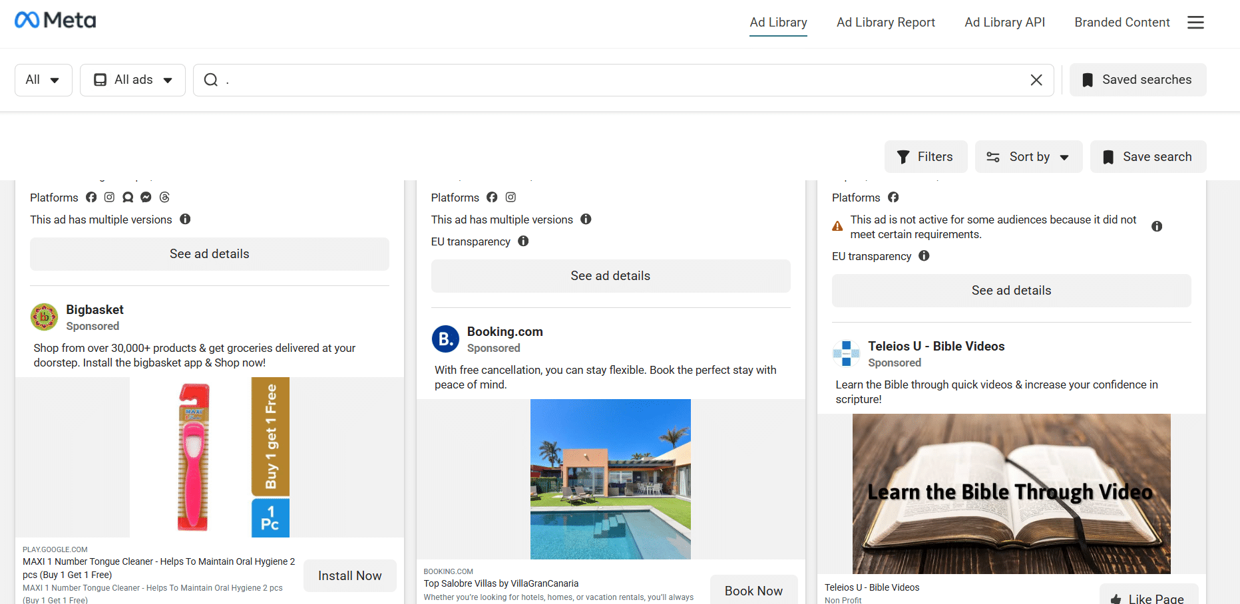This screenshot has height=604, width=1240.
Task: Click Threads platform icon in first ad card
Action: tap(164, 197)
